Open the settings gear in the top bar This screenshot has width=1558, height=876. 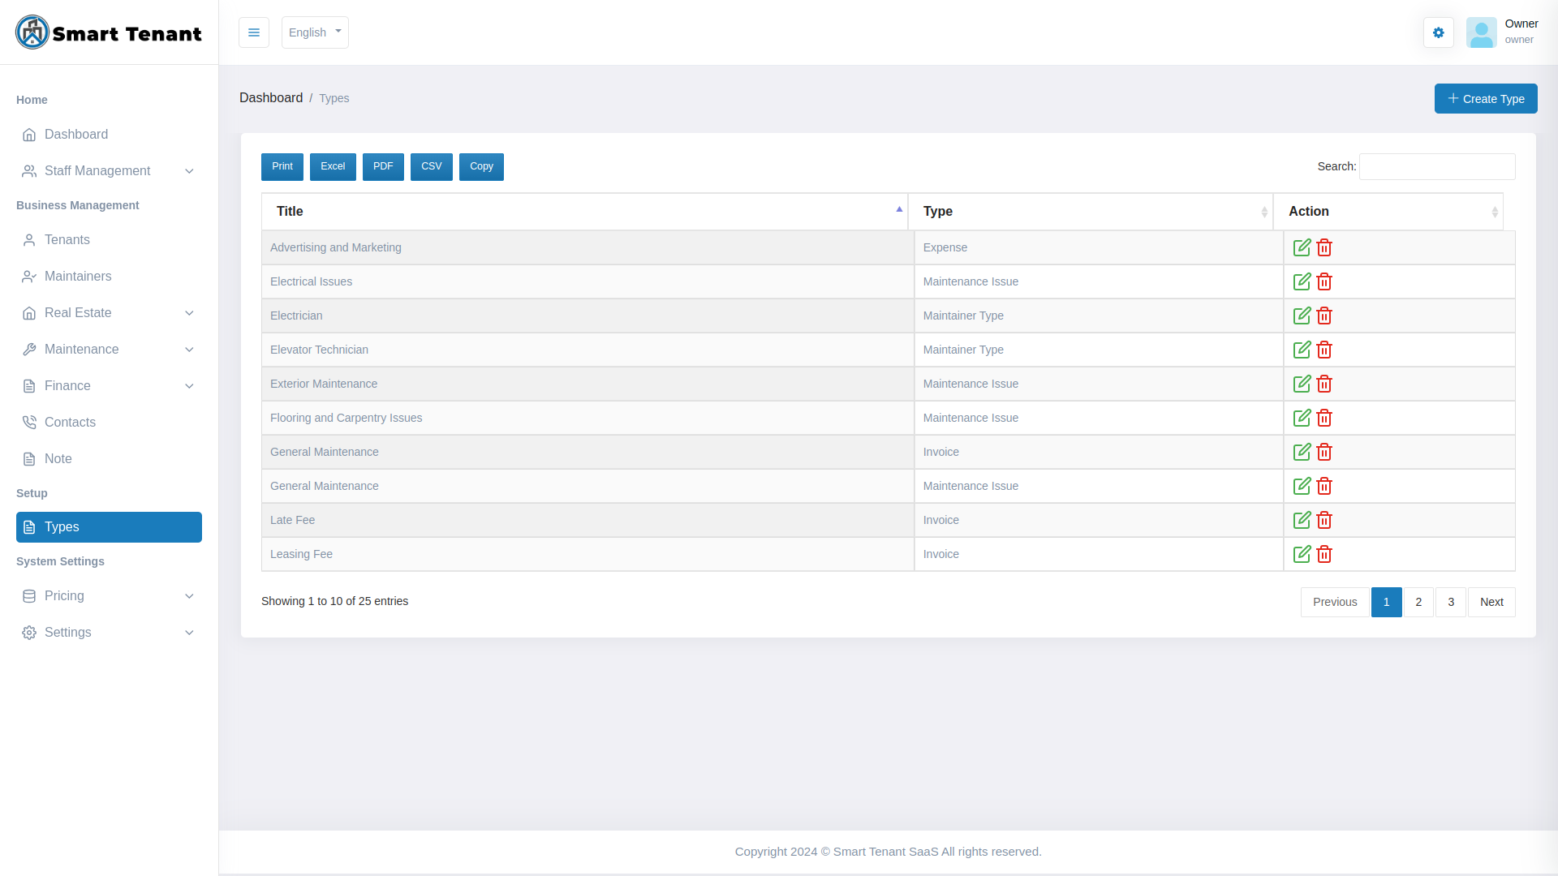[1438, 32]
